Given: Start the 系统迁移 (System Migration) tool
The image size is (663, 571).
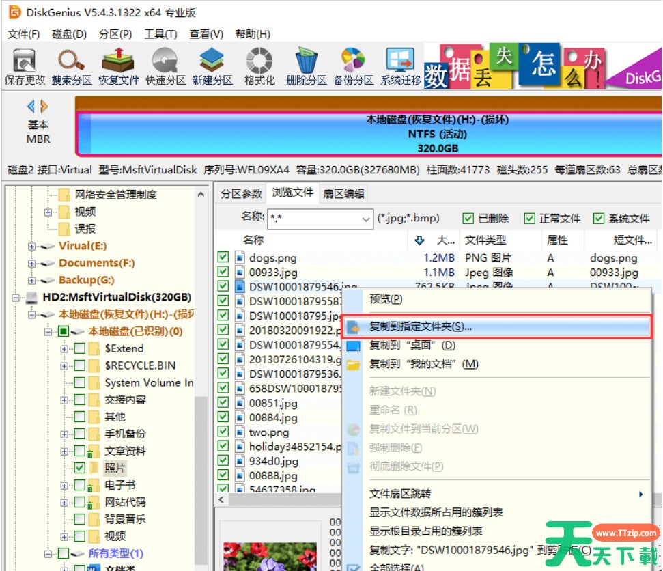Looking at the screenshot, I should pos(399,65).
